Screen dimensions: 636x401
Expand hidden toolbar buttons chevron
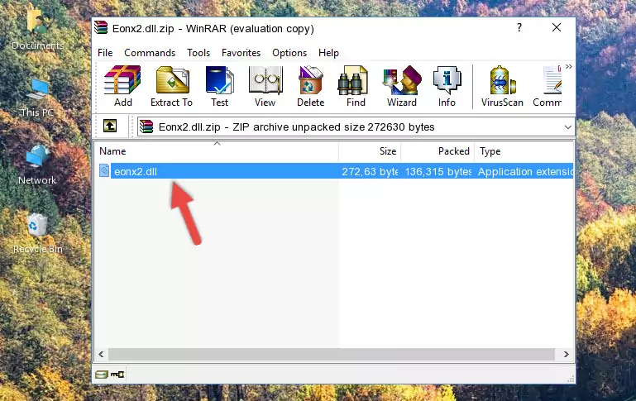[569, 66]
